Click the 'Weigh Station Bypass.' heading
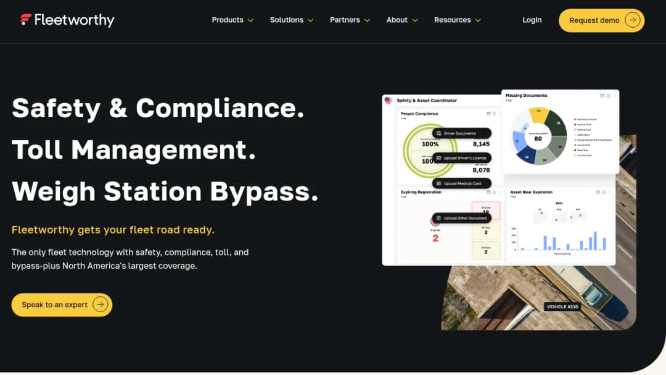 (x=165, y=192)
